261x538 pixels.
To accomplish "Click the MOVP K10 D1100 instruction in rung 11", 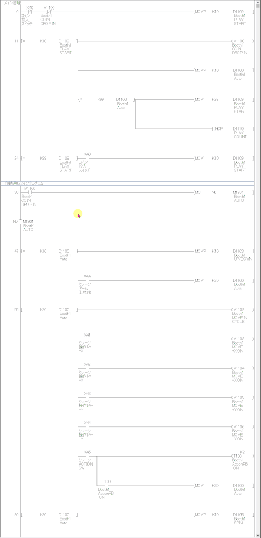I will click(224, 70).
